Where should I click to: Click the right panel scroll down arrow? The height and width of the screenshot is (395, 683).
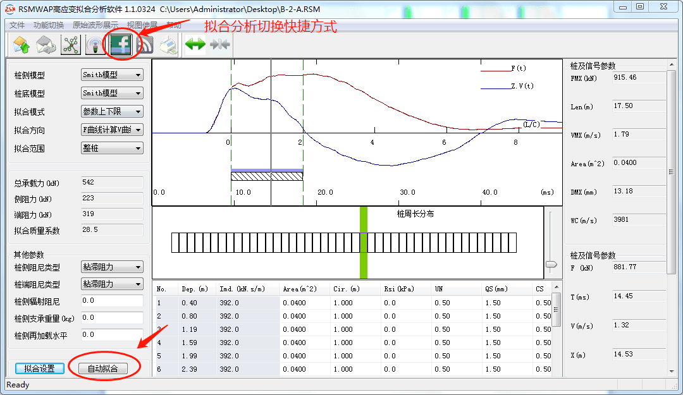[671, 371]
